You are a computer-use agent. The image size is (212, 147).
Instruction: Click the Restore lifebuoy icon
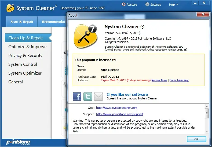(x=123, y=4)
